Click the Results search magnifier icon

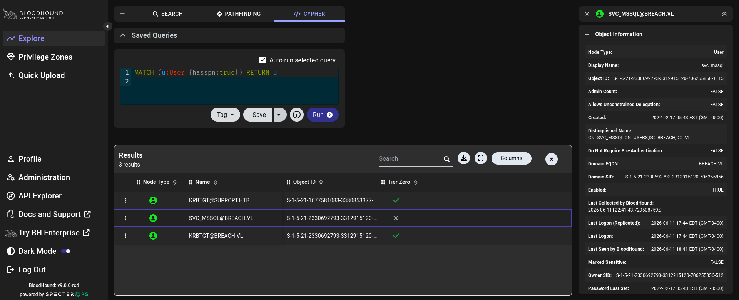[x=447, y=159]
